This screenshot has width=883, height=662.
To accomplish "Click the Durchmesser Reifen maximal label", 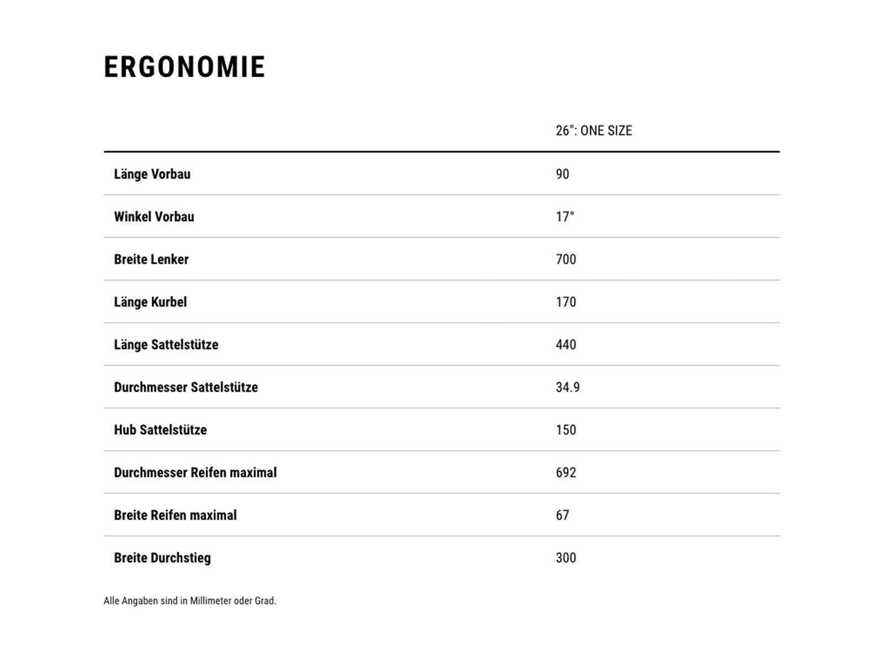I will point(195,473).
